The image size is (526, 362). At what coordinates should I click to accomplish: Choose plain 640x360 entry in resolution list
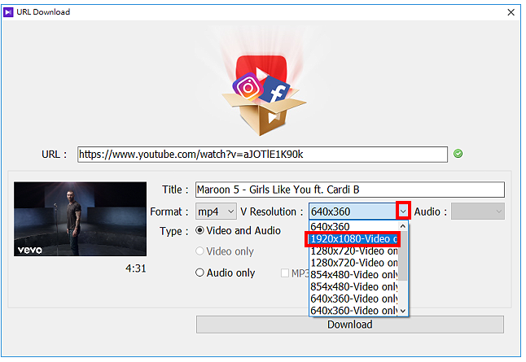point(353,227)
